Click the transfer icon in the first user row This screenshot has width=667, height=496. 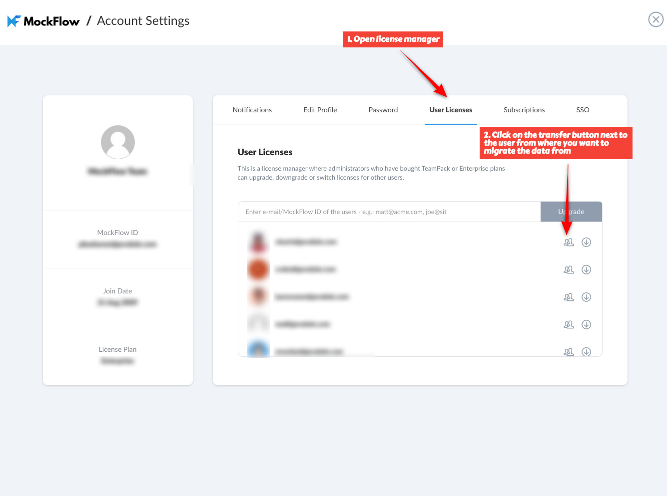click(569, 242)
